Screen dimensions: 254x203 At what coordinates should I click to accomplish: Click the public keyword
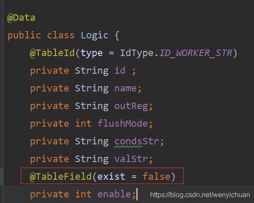(24, 35)
